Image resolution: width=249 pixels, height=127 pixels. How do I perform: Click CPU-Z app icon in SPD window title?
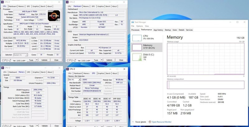[x=68, y=69]
